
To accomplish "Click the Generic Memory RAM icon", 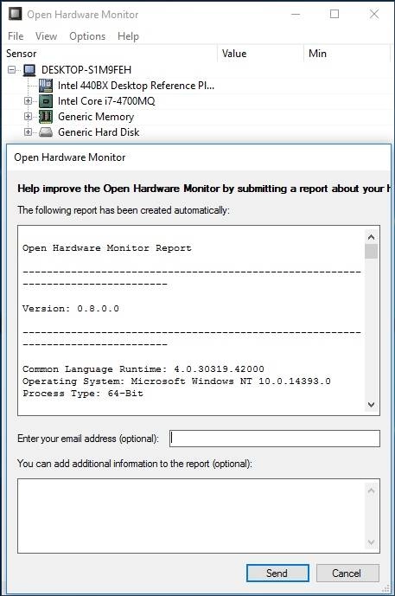I will coord(46,117).
